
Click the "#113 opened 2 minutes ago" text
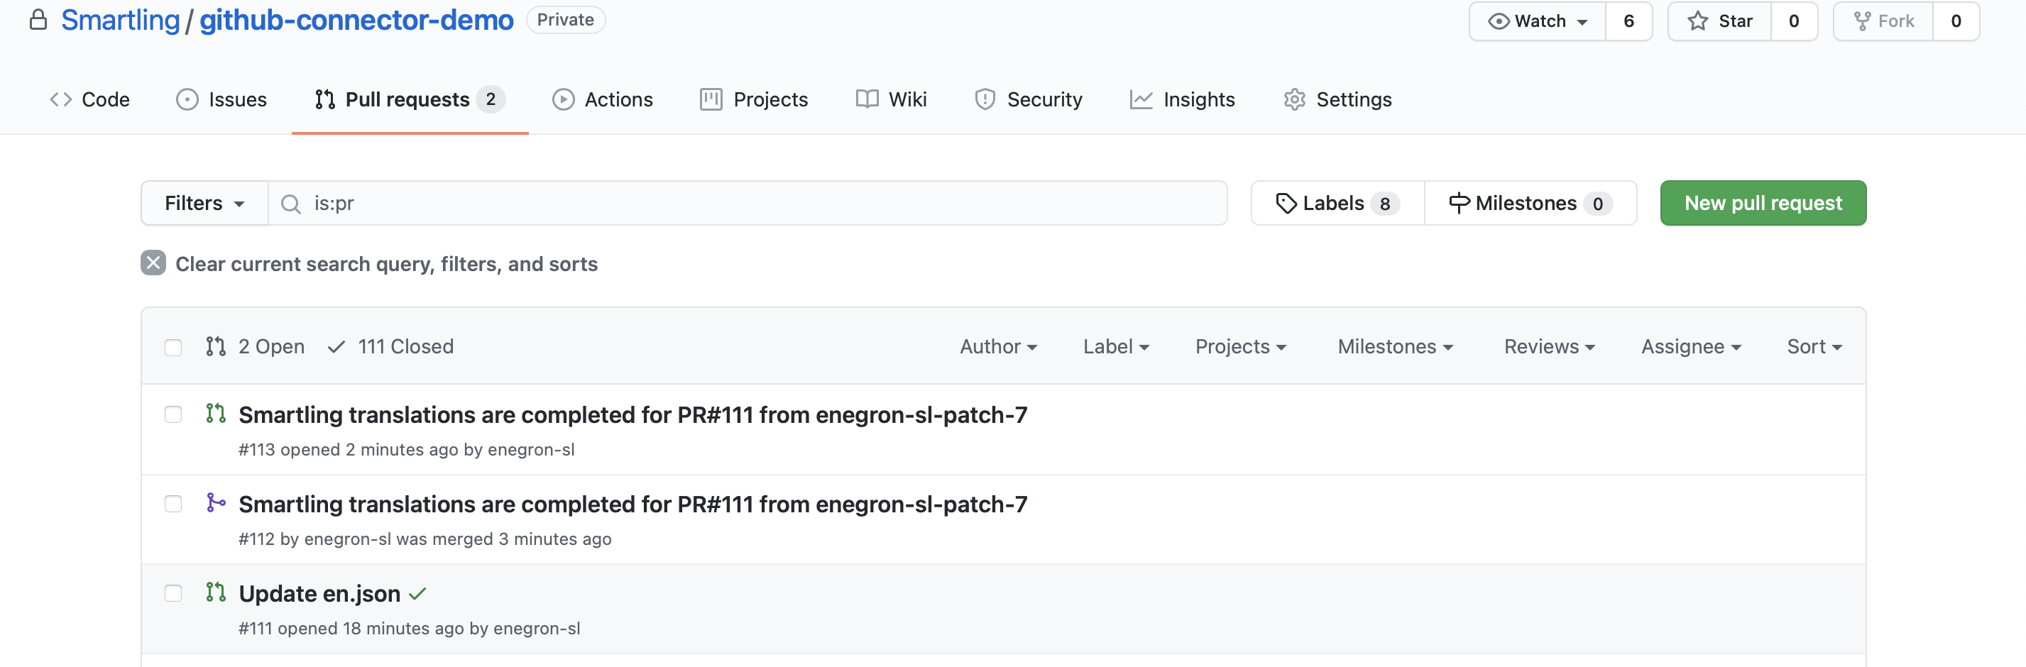349,450
